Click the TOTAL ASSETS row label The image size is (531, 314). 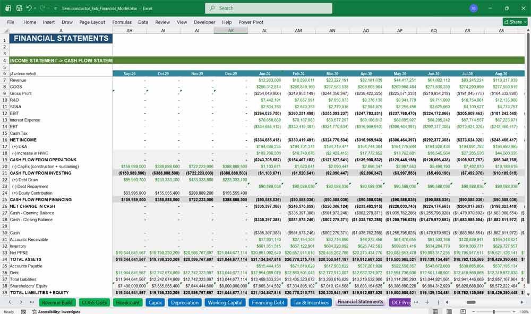click(25, 259)
